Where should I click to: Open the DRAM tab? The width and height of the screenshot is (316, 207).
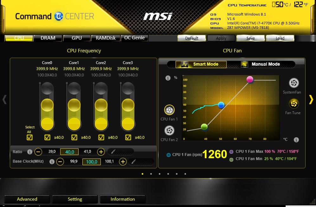coord(48,38)
